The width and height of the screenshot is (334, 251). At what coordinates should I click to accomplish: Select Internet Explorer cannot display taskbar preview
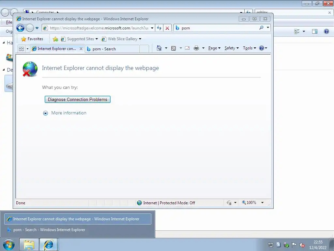(78, 219)
